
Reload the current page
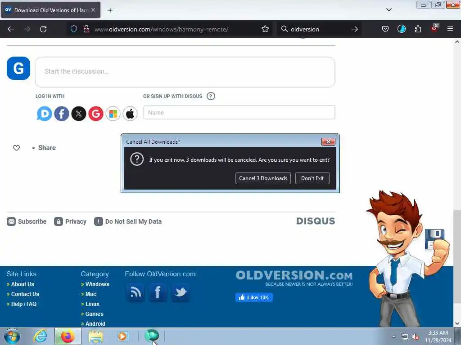43,29
